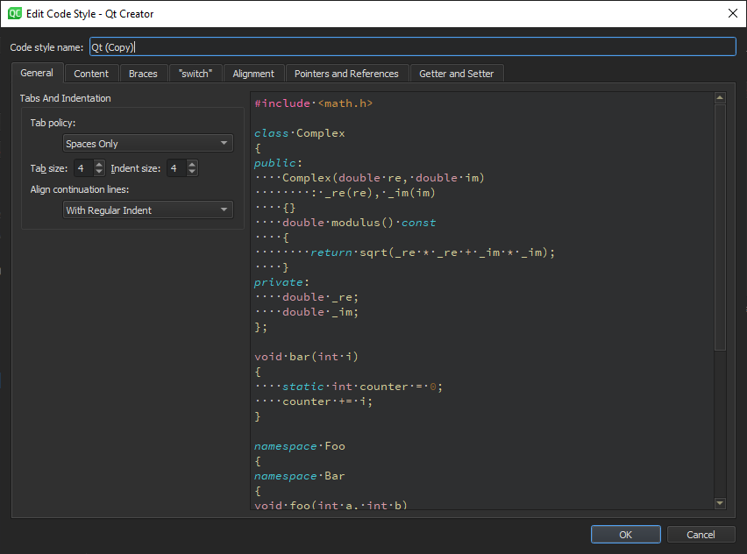Open the Braces tab
The height and width of the screenshot is (554, 747).
143,73
